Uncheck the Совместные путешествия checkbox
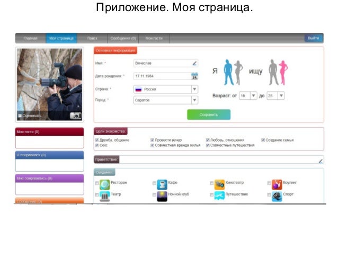This screenshot has width=338, height=253. coord(208,146)
